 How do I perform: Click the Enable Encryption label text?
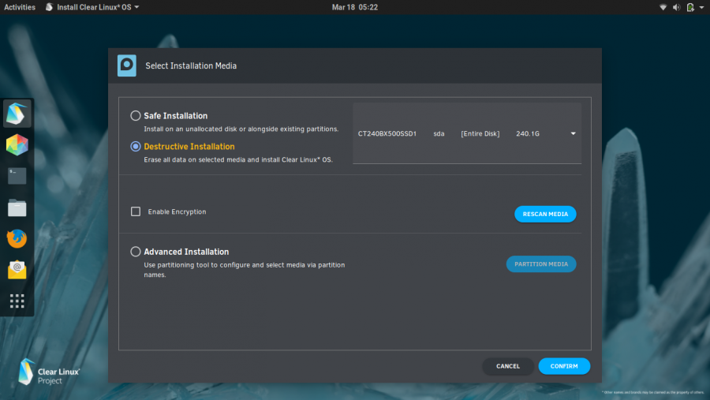point(177,211)
